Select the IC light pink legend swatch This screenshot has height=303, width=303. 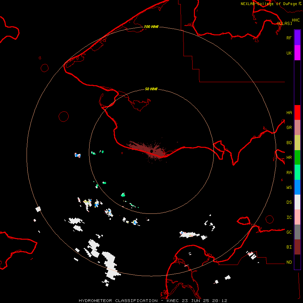297,217
